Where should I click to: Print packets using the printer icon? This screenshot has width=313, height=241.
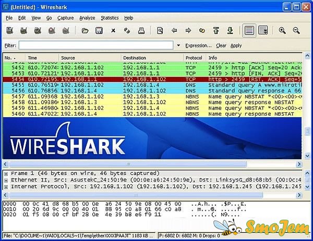(141, 31)
